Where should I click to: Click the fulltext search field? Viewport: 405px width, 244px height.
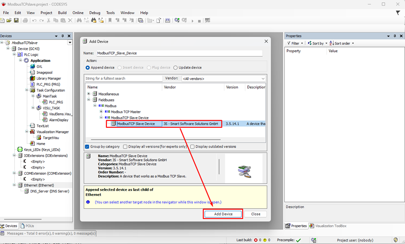124,78
